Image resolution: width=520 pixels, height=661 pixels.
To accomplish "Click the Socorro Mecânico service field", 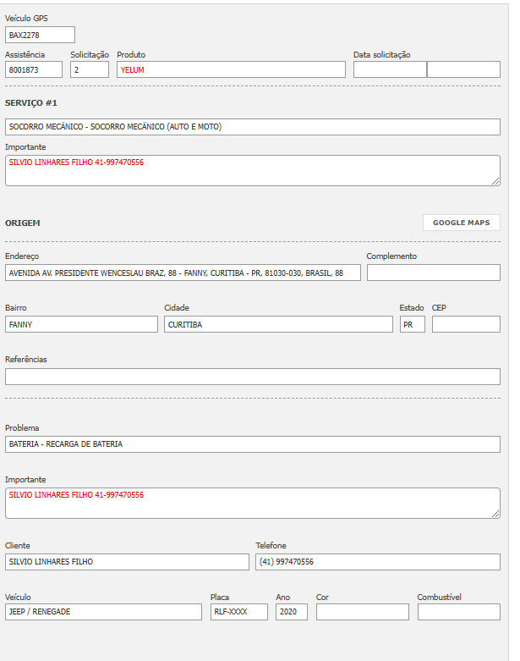I will pyautogui.click(x=252, y=127).
